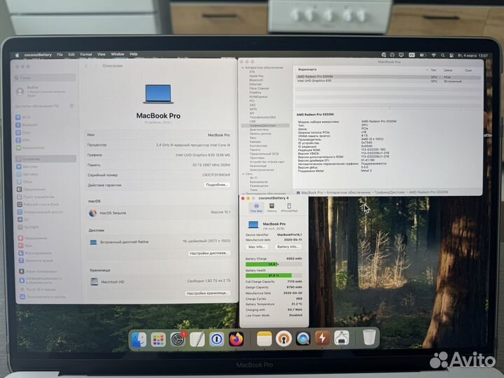Open System Information from the Dock

pyautogui.click(x=342, y=338)
